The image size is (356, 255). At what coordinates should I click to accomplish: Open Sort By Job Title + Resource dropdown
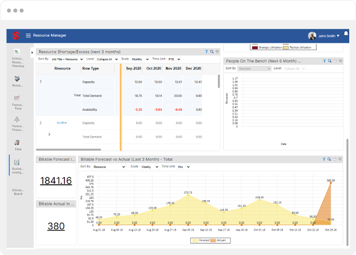pos(67,59)
